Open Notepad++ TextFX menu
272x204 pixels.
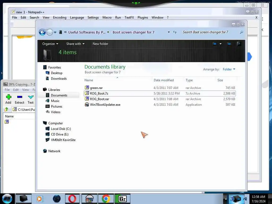pyautogui.click(x=129, y=18)
